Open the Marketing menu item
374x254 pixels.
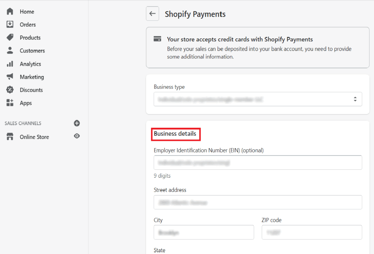click(32, 77)
